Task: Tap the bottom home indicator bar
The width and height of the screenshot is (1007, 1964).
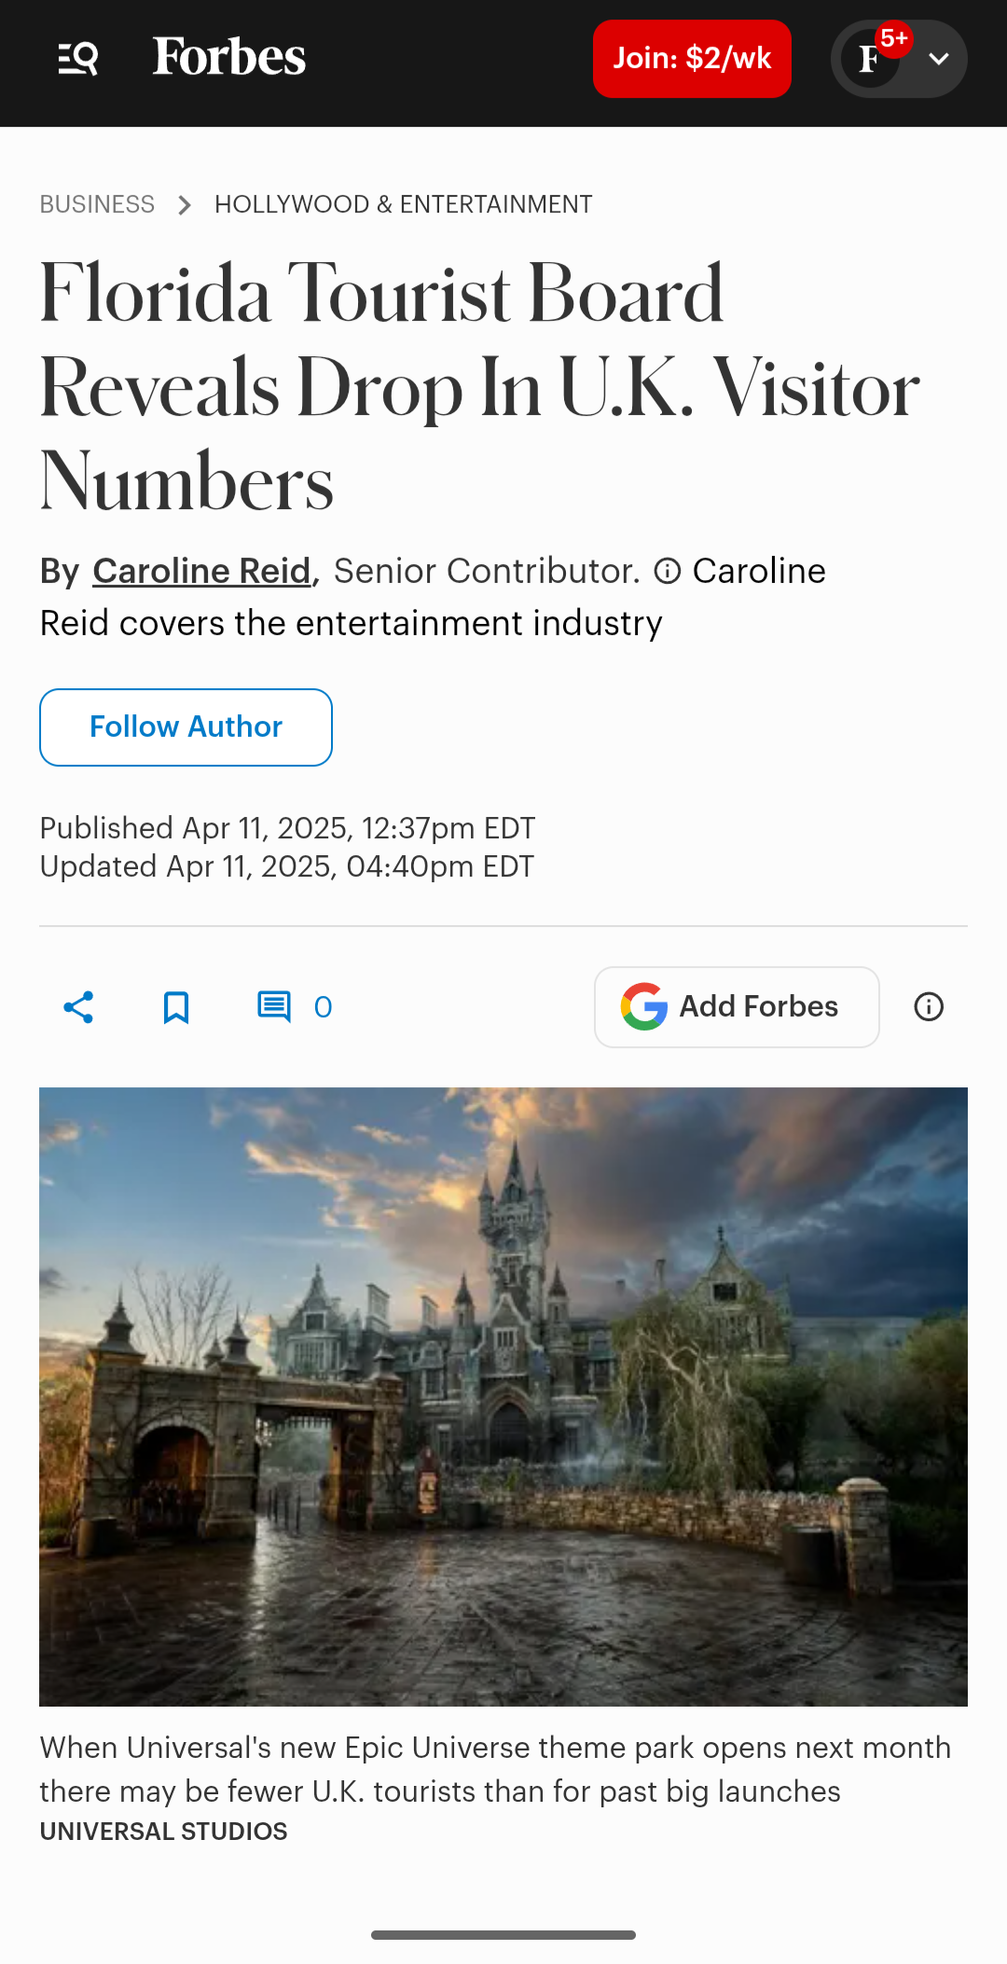Action: (504, 1935)
